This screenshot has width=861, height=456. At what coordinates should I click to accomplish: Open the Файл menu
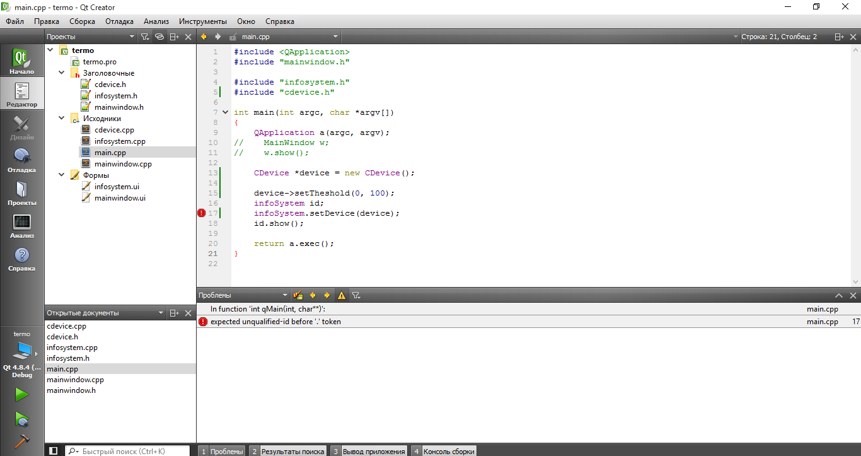coord(15,21)
